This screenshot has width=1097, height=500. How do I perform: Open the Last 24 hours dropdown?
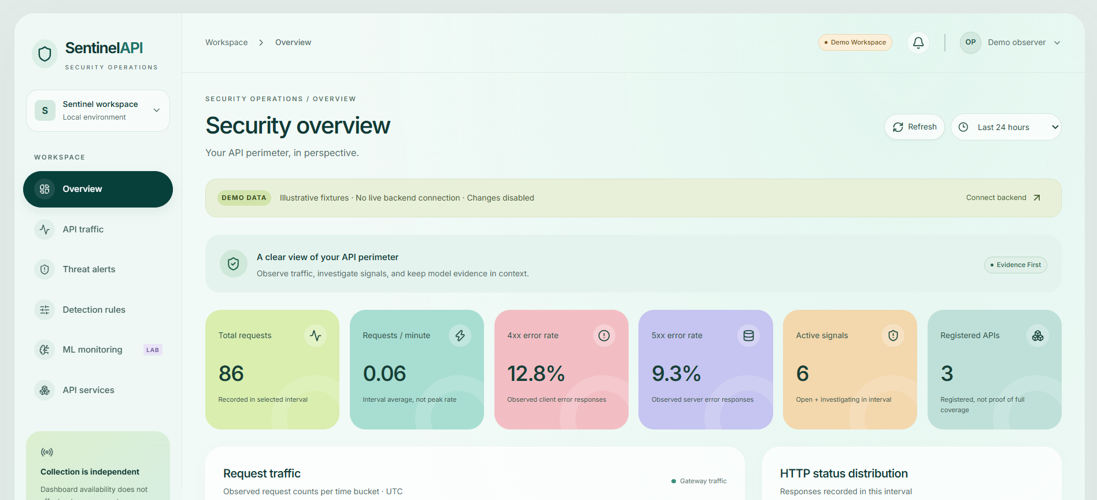(1006, 127)
